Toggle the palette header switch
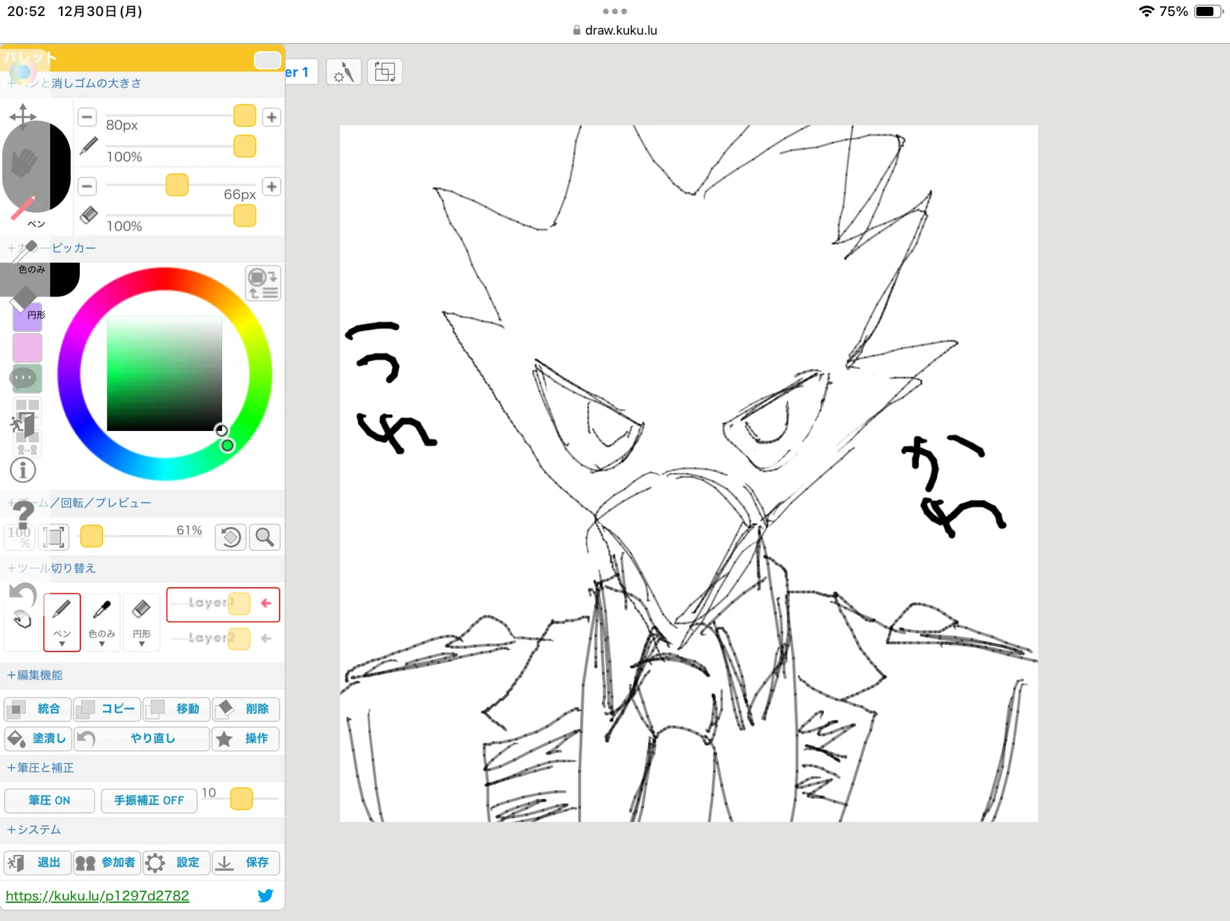 267,60
